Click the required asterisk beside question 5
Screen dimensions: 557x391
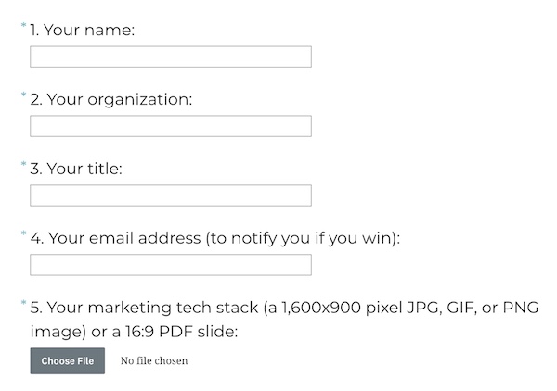[x=24, y=303]
